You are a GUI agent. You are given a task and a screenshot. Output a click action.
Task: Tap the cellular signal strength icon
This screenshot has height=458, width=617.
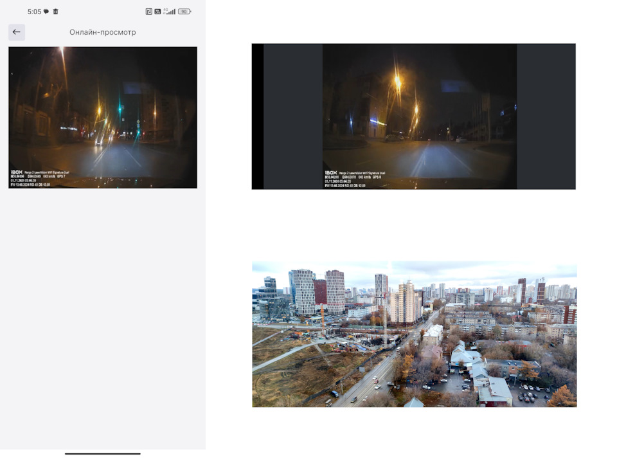(x=170, y=12)
